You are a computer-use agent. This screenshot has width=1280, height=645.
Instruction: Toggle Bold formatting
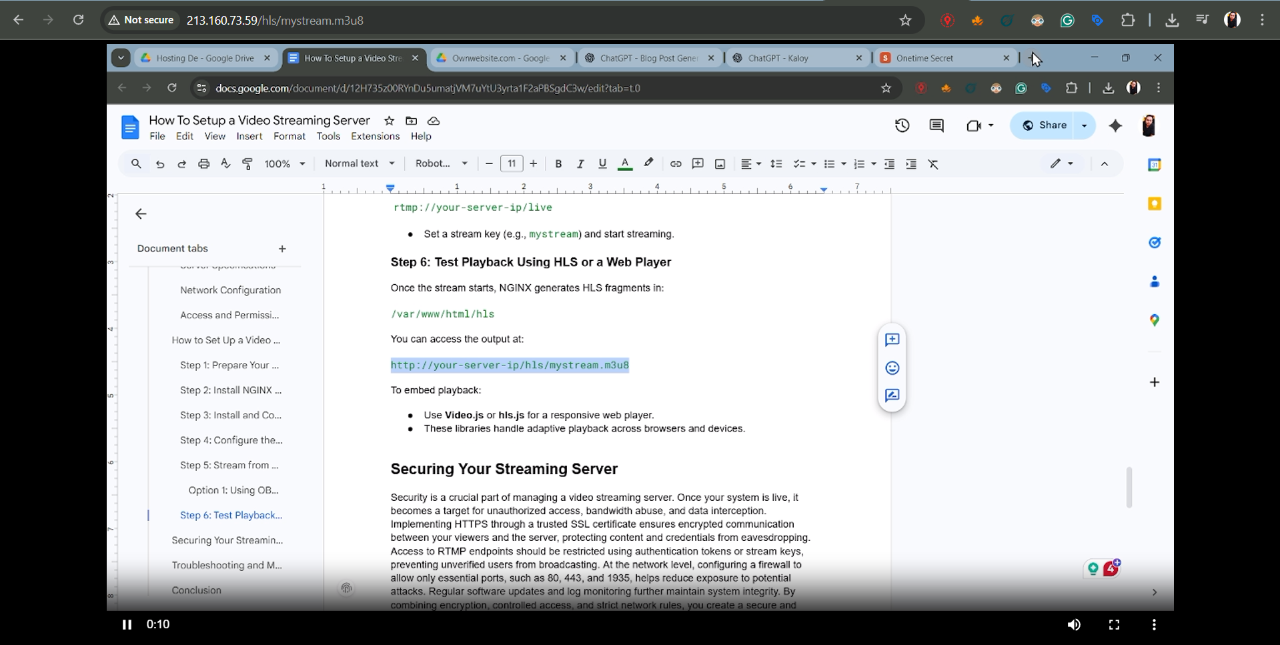558,164
